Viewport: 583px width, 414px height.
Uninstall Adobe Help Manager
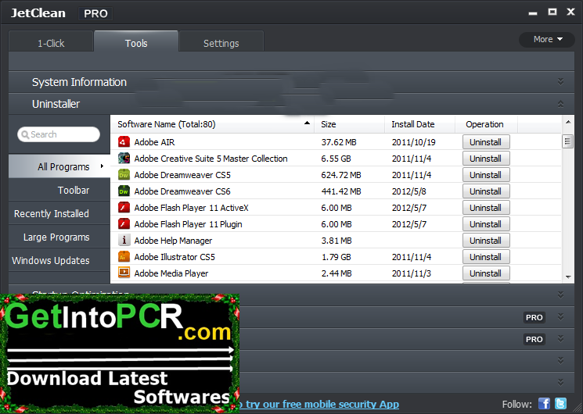pyautogui.click(x=486, y=241)
